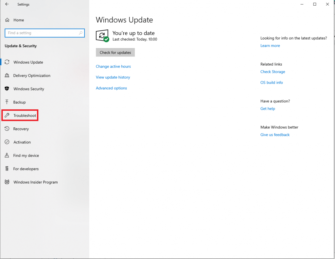
Task: Click the Recovery clock icon
Action: (7, 129)
